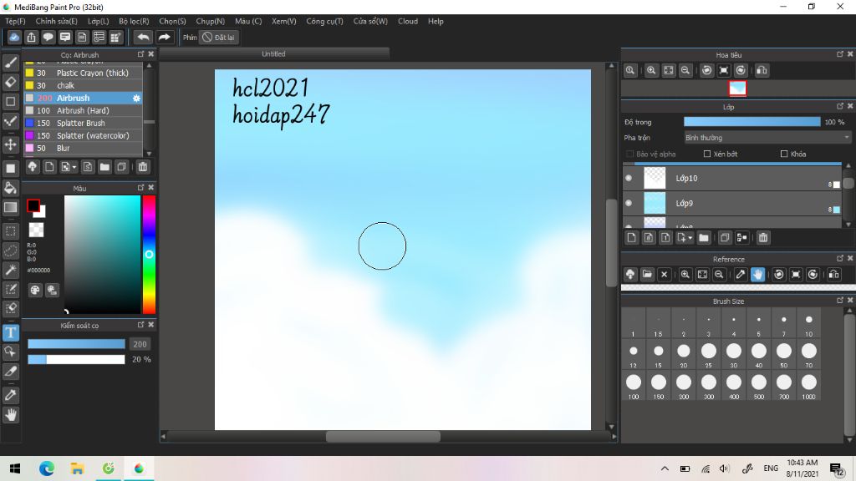Zoom in on the Navigator panel
The image size is (856, 481).
pos(651,70)
